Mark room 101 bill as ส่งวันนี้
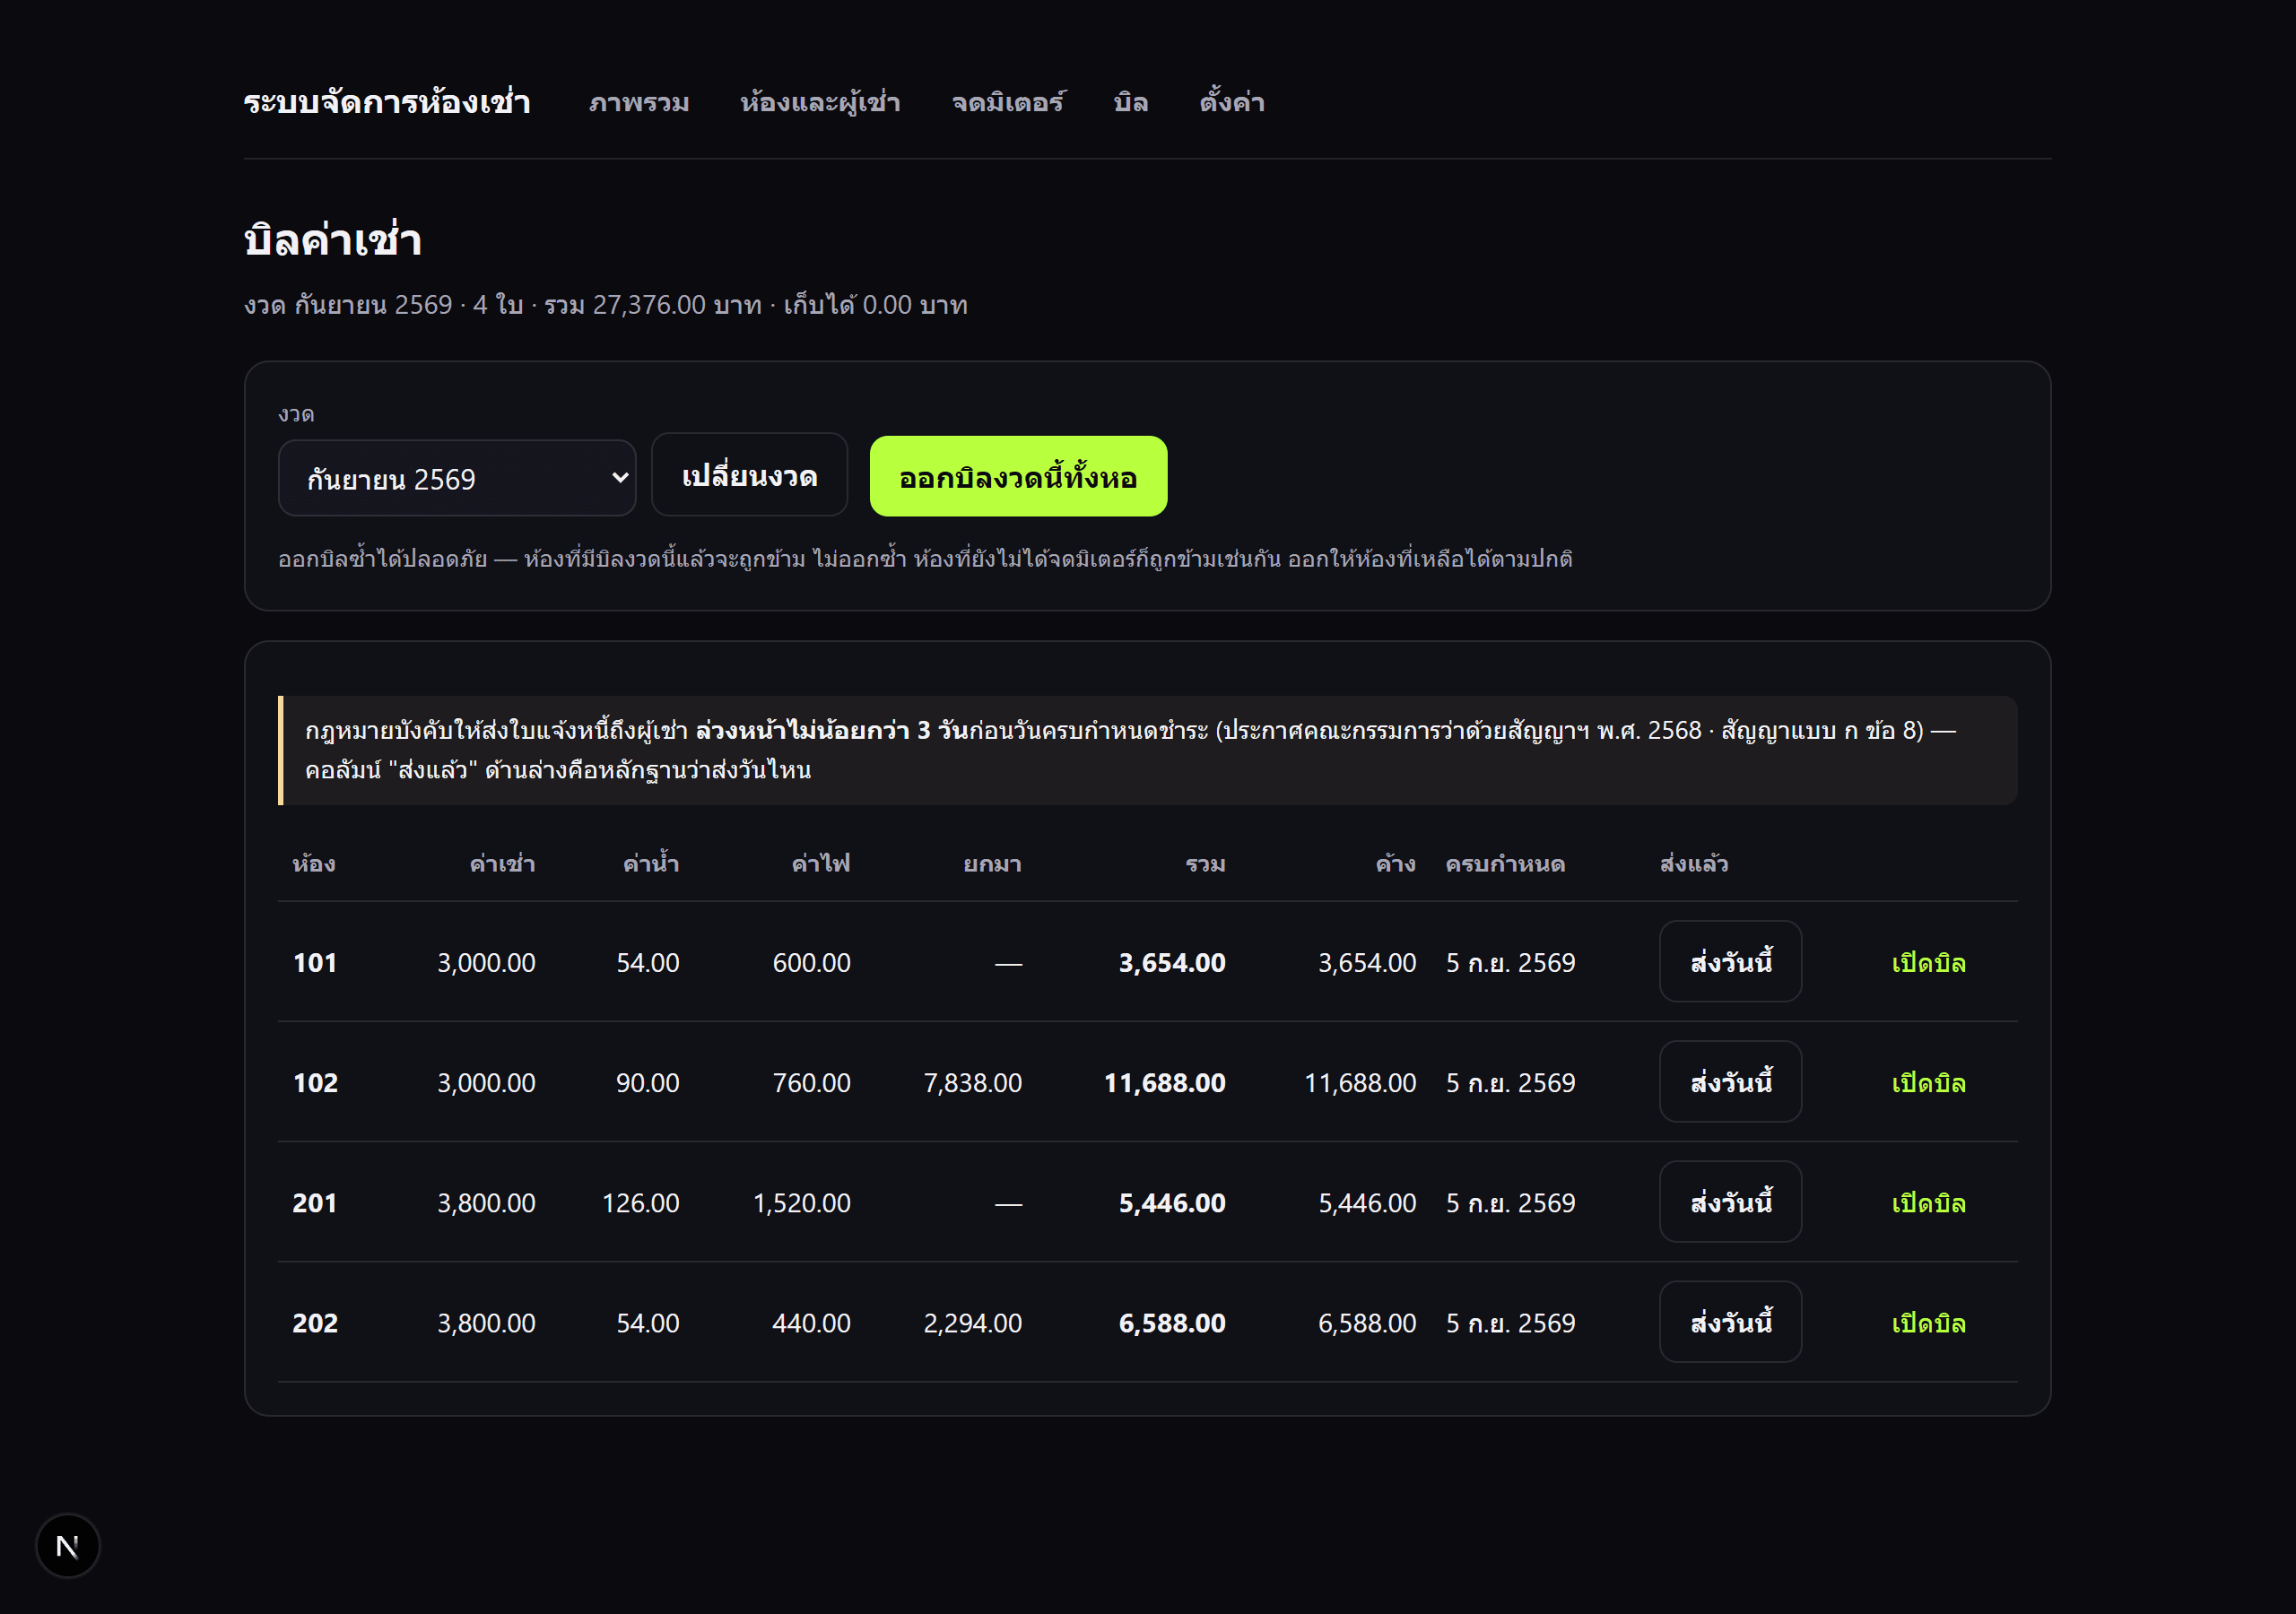Viewport: 2296px width, 1614px height. tap(1730, 961)
